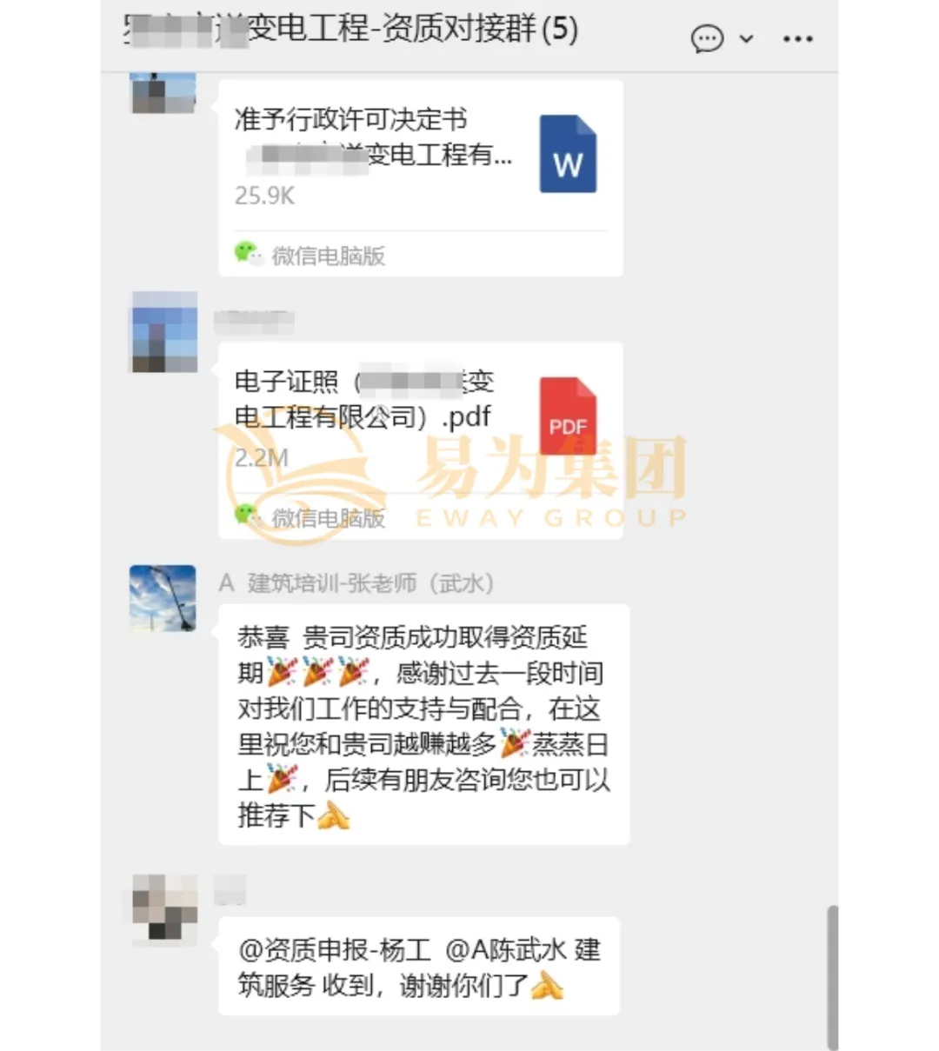This screenshot has height=1051, width=939.
Task: Open the 准予行政许可决定书 file message
Action: [421, 177]
